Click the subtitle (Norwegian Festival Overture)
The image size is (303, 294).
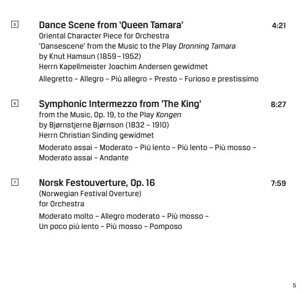tap(90, 194)
